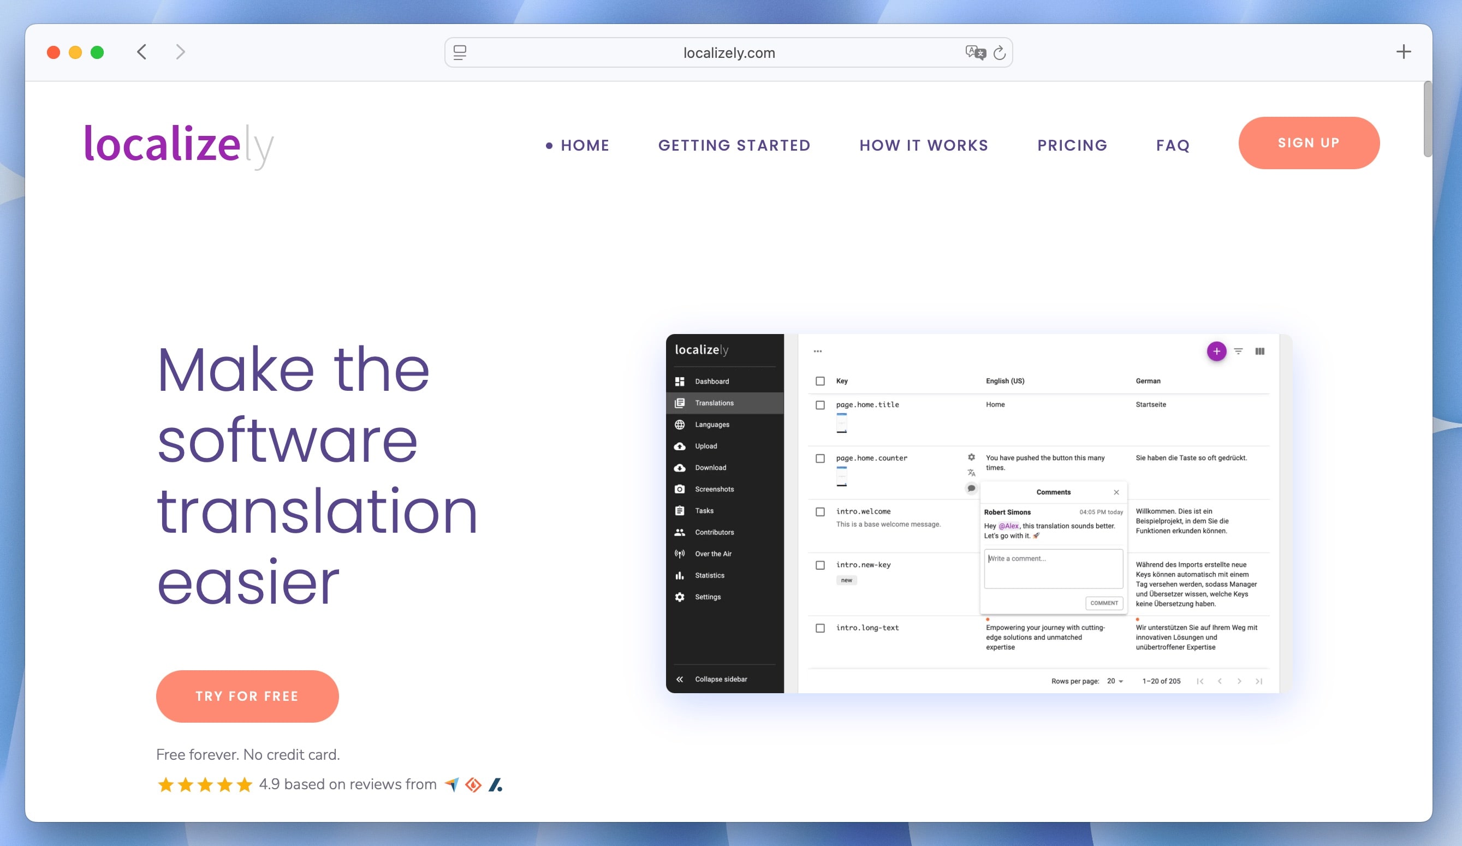Open the FAQ nav item
Viewport: 1462px width, 846px height.
tap(1173, 145)
